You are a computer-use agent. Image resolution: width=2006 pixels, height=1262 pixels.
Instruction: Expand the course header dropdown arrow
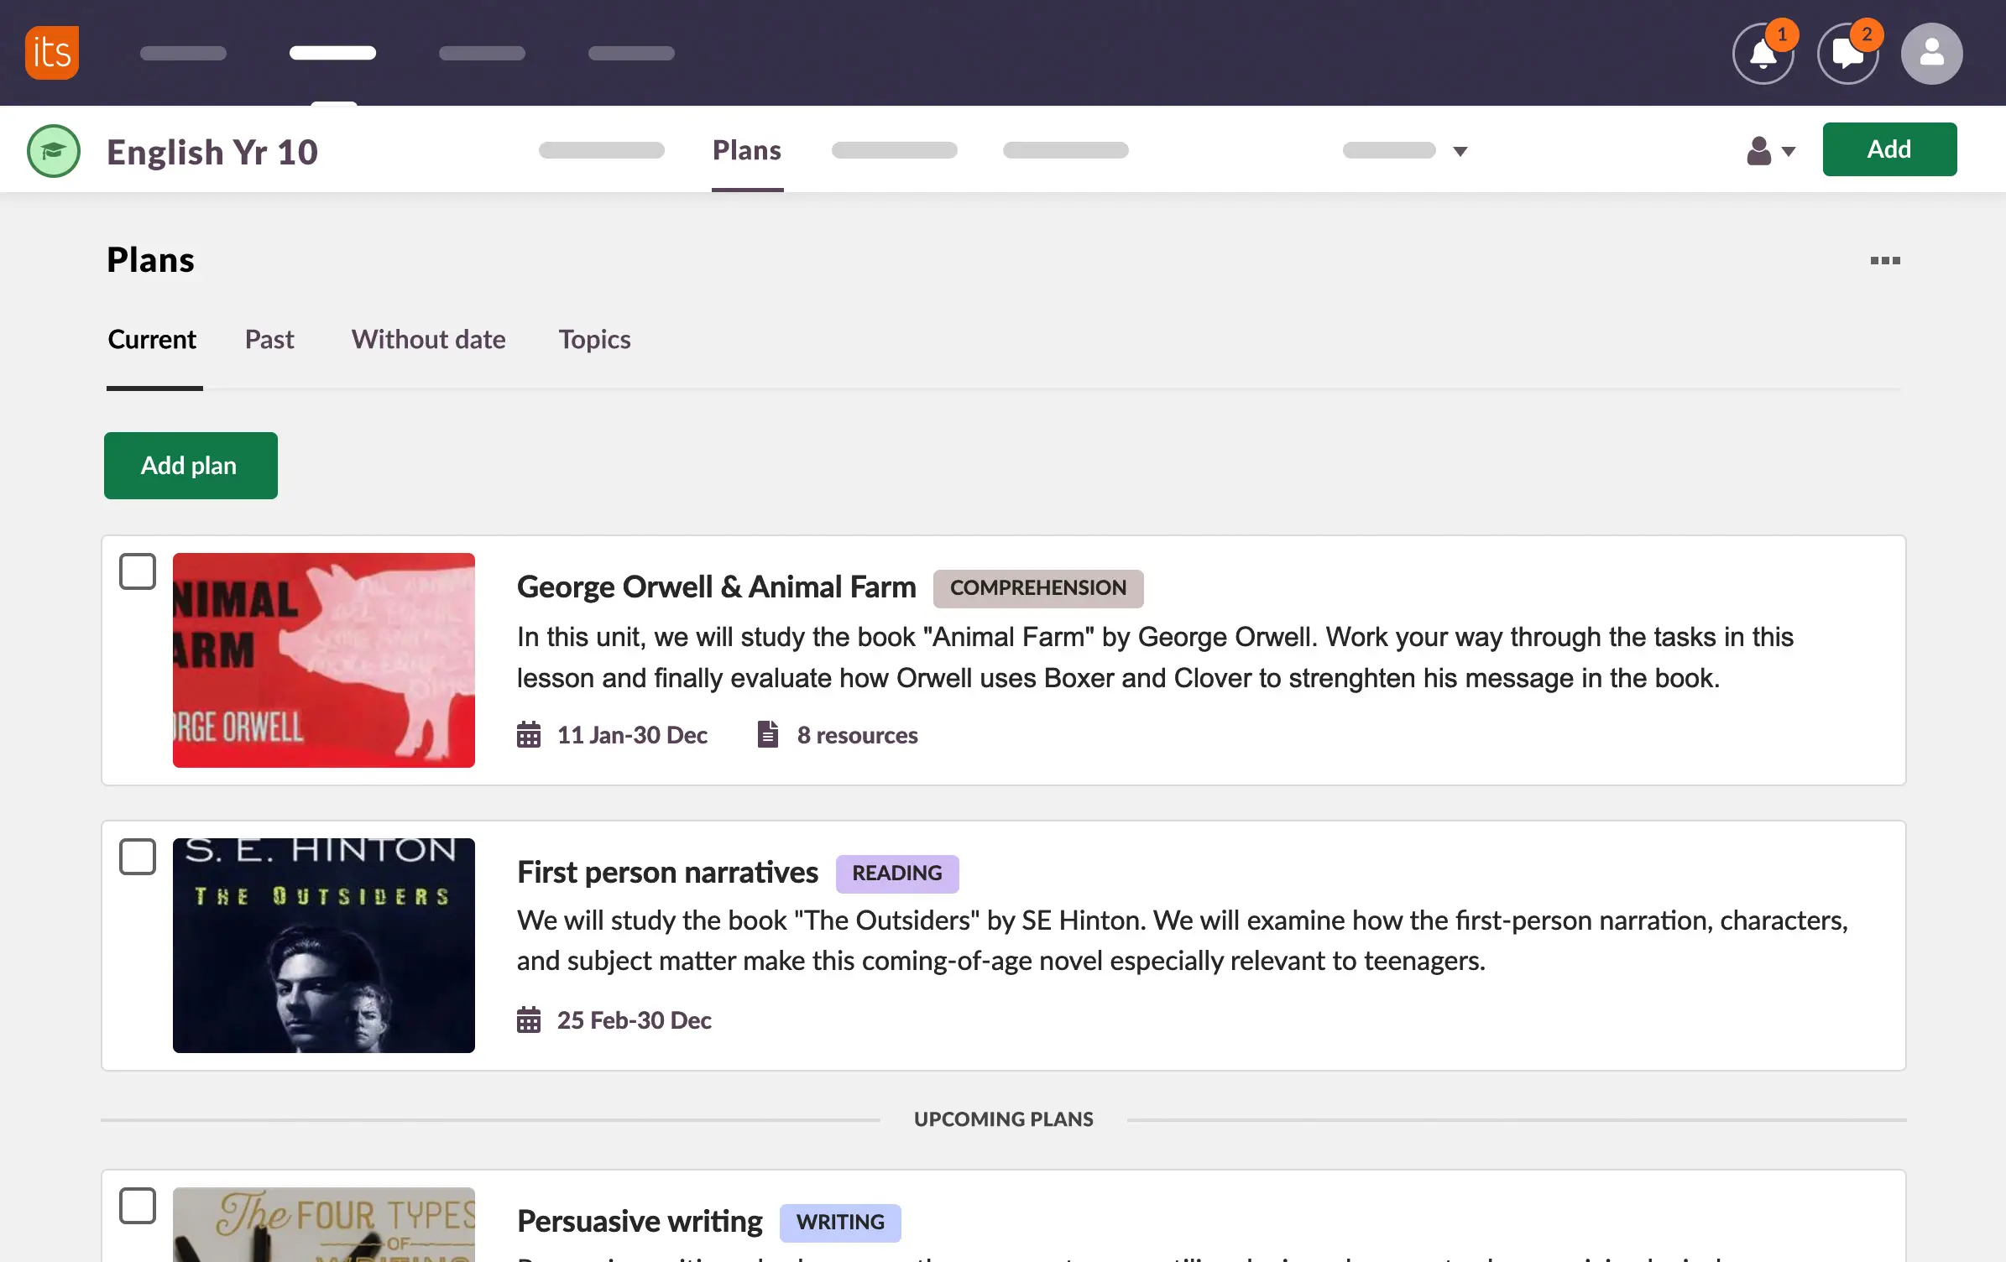pyautogui.click(x=1460, y=151)
